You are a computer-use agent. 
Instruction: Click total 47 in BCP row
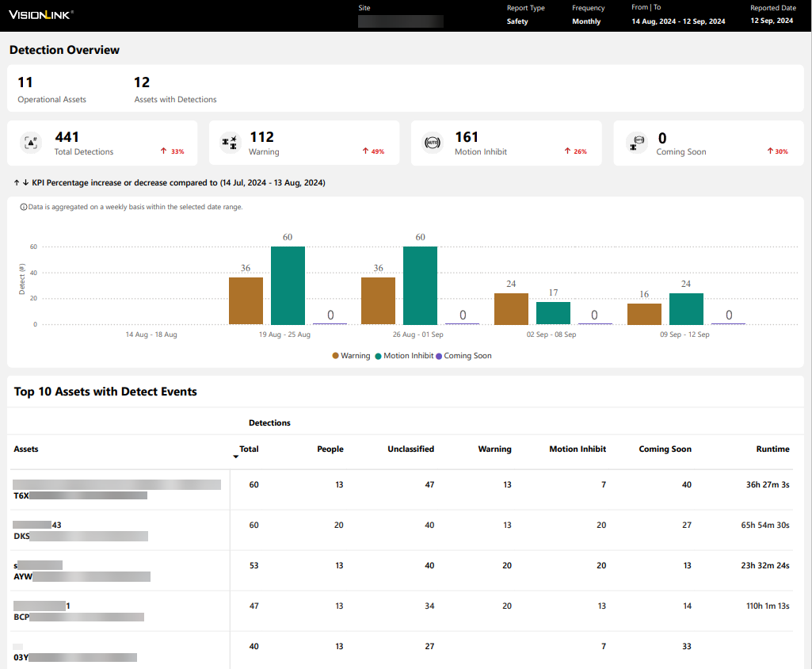pyautogui.click(x=254, y=606)
